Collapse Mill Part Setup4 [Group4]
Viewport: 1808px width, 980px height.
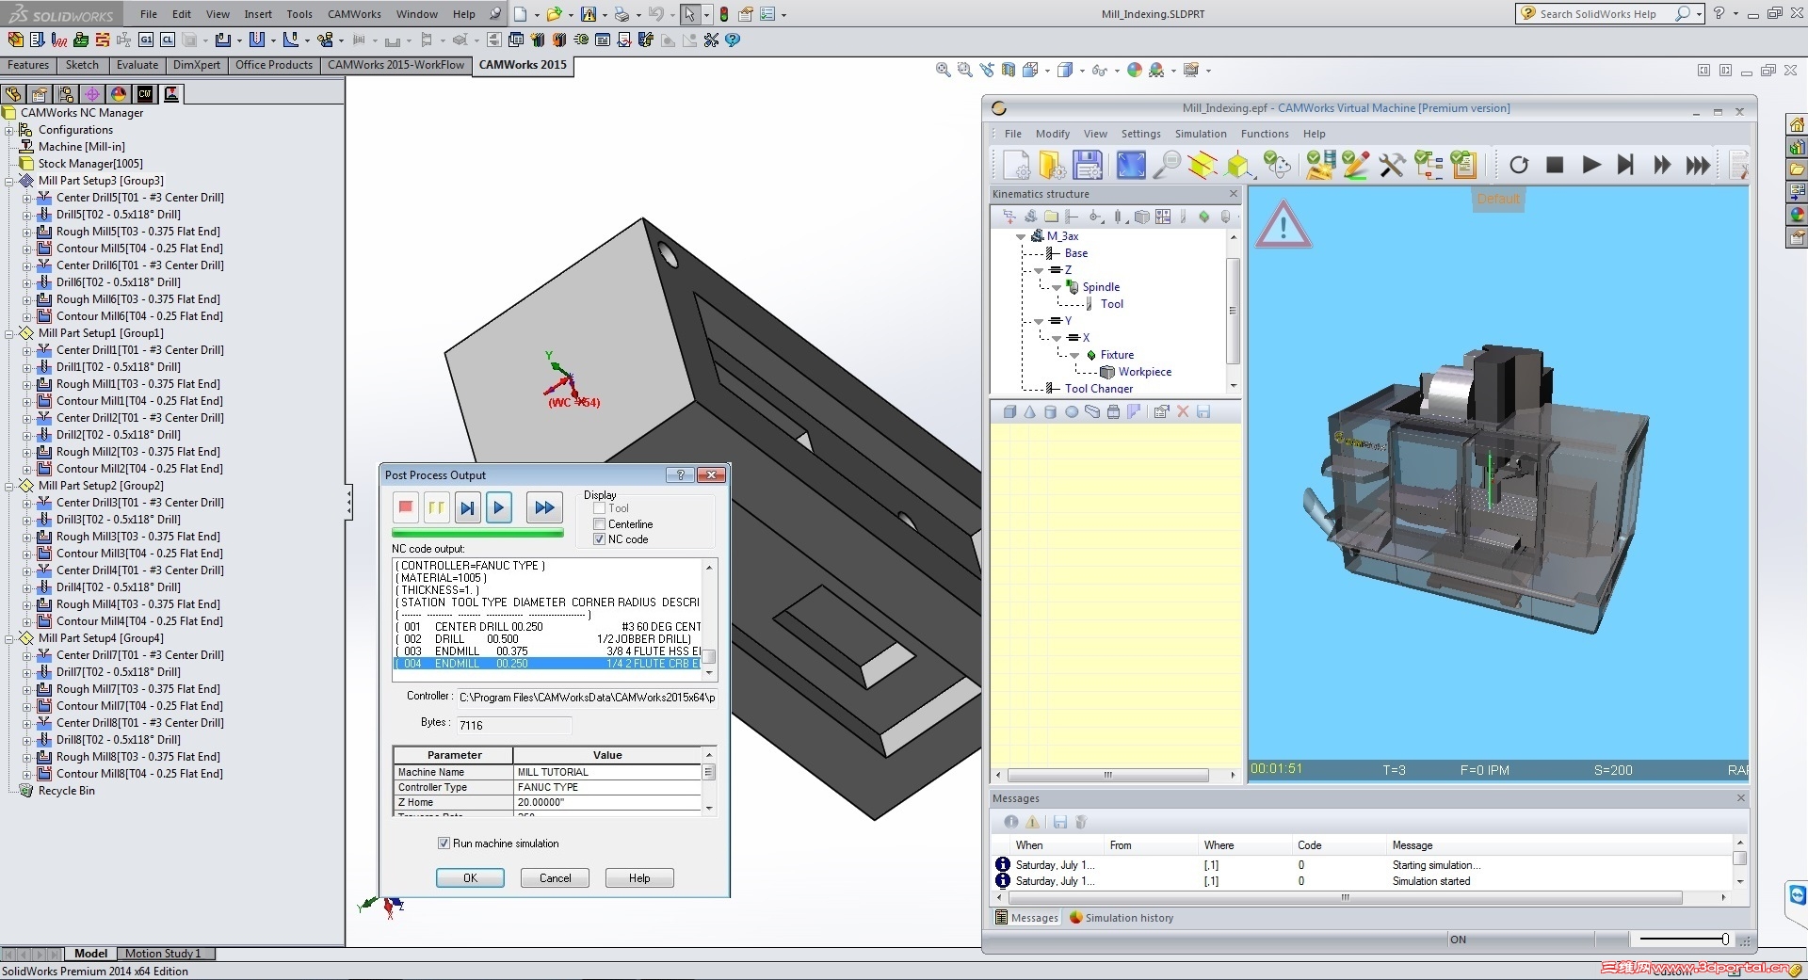(9, 638)
